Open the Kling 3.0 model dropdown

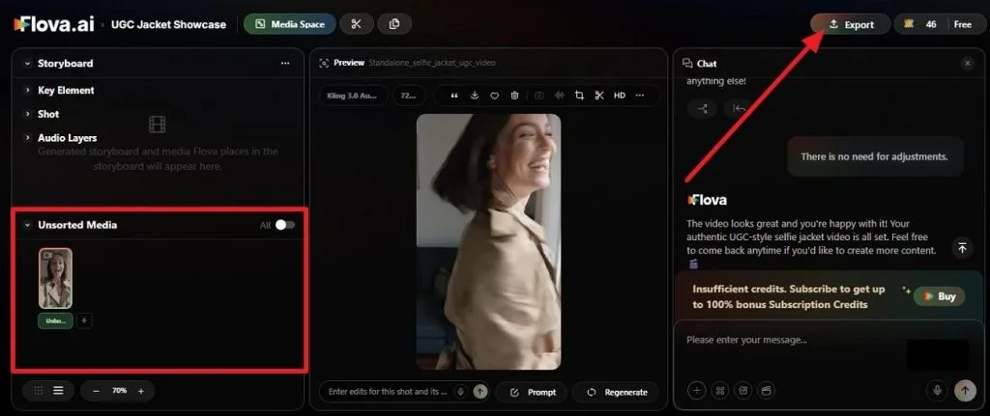click(352, 96)
